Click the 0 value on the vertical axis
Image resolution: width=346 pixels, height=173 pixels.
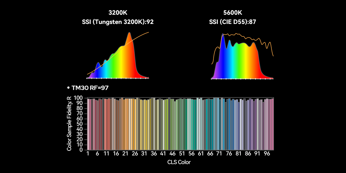click(81, 150)
